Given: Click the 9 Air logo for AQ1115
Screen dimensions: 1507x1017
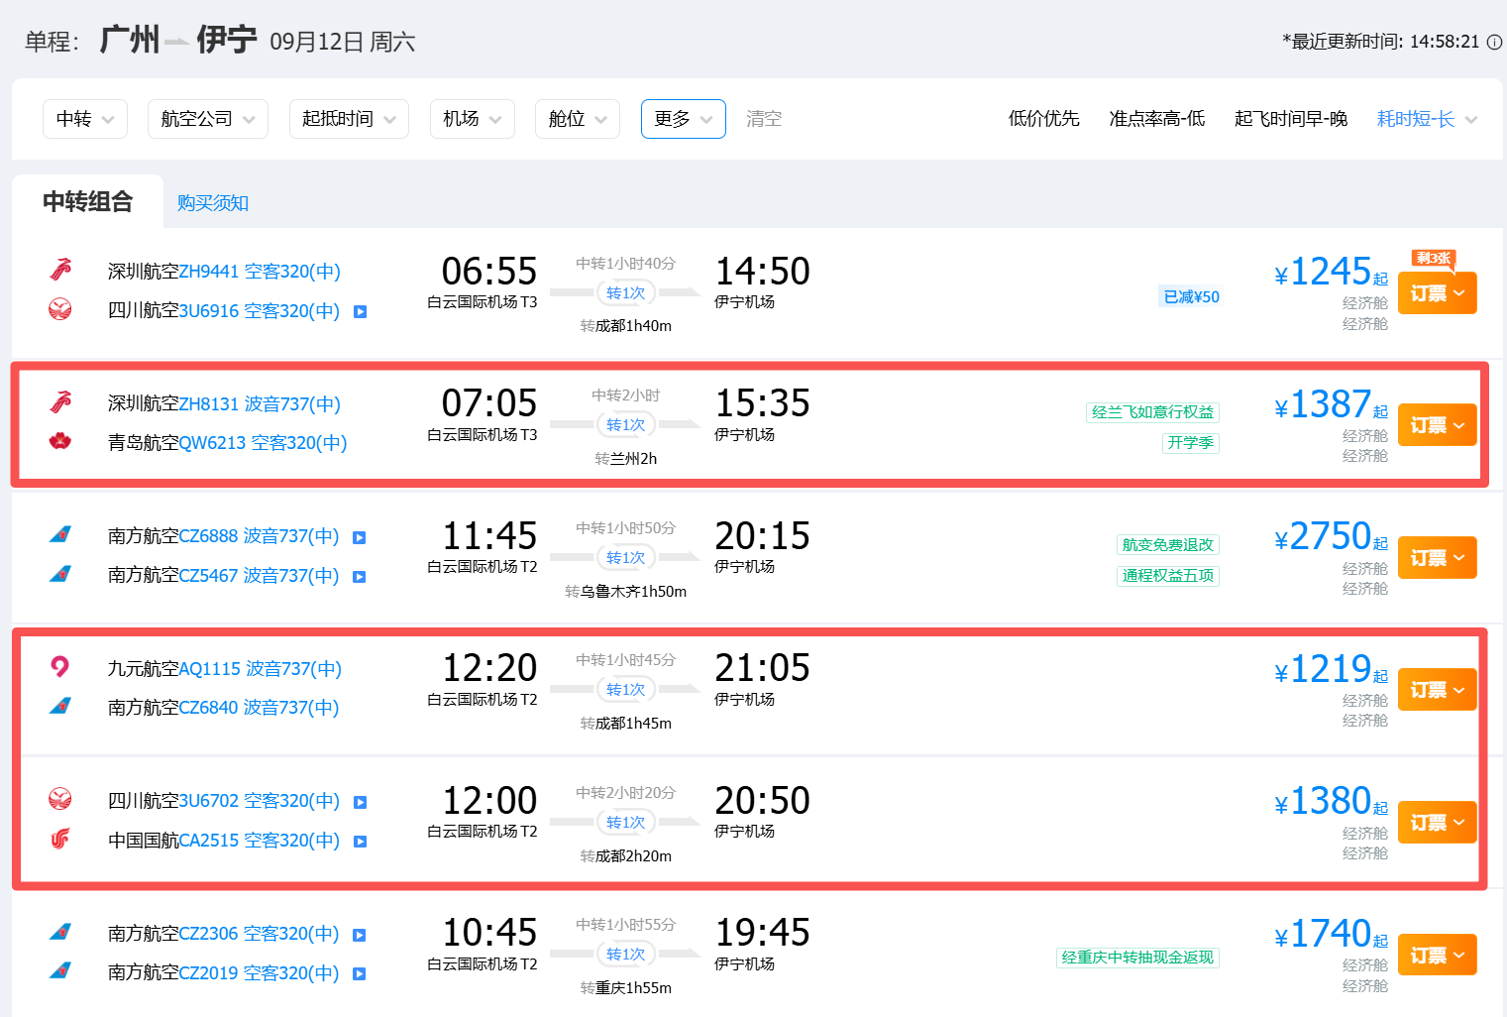Looking at the screenshot, I should point(60,667).
